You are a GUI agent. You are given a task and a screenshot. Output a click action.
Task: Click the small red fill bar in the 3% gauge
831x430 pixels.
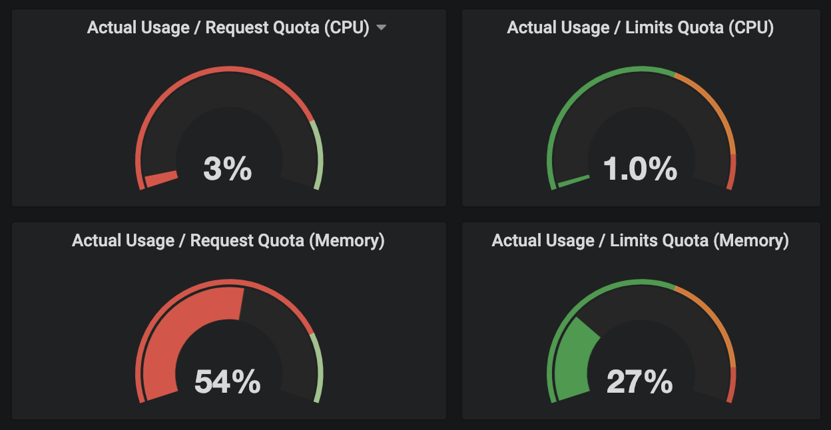coord(162,179)
